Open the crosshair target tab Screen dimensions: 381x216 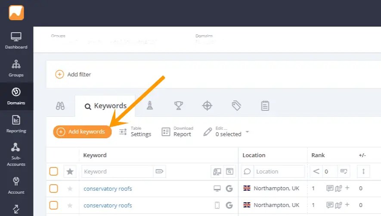pos(207,106)
